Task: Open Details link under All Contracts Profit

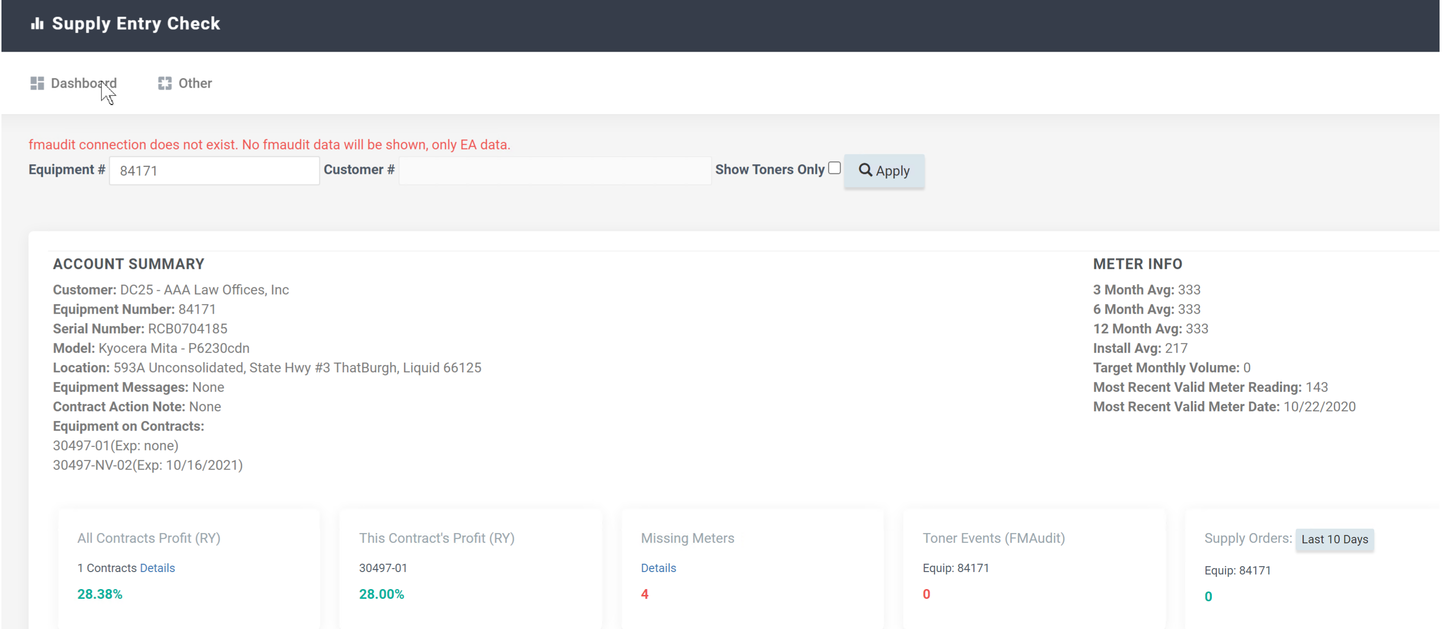Action: (158, 568)
